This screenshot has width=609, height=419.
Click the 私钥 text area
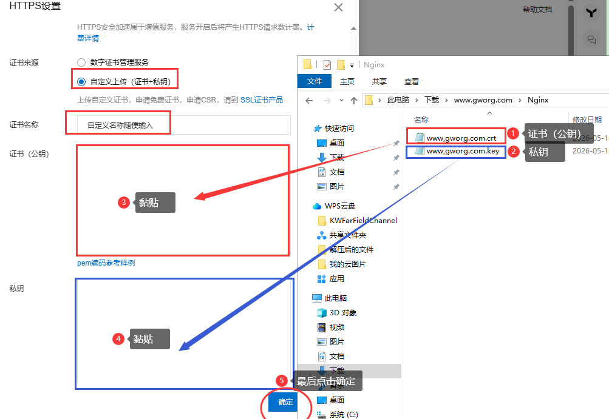tap(185, 334)
